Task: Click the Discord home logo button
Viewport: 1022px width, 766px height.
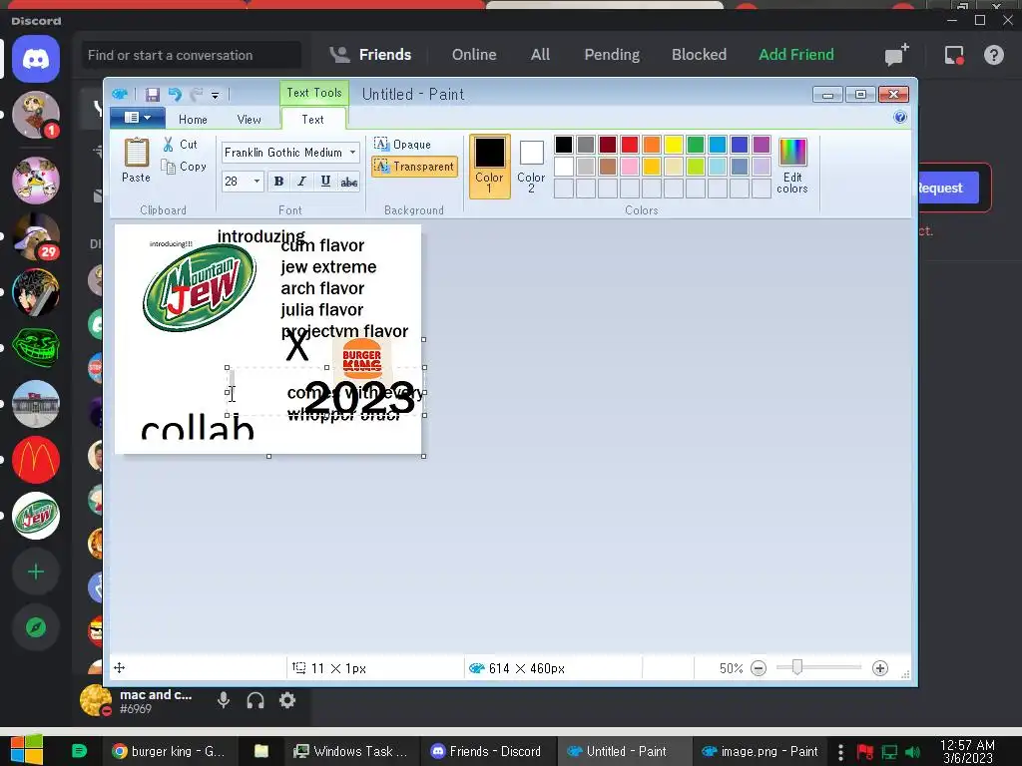Action: 36,59
